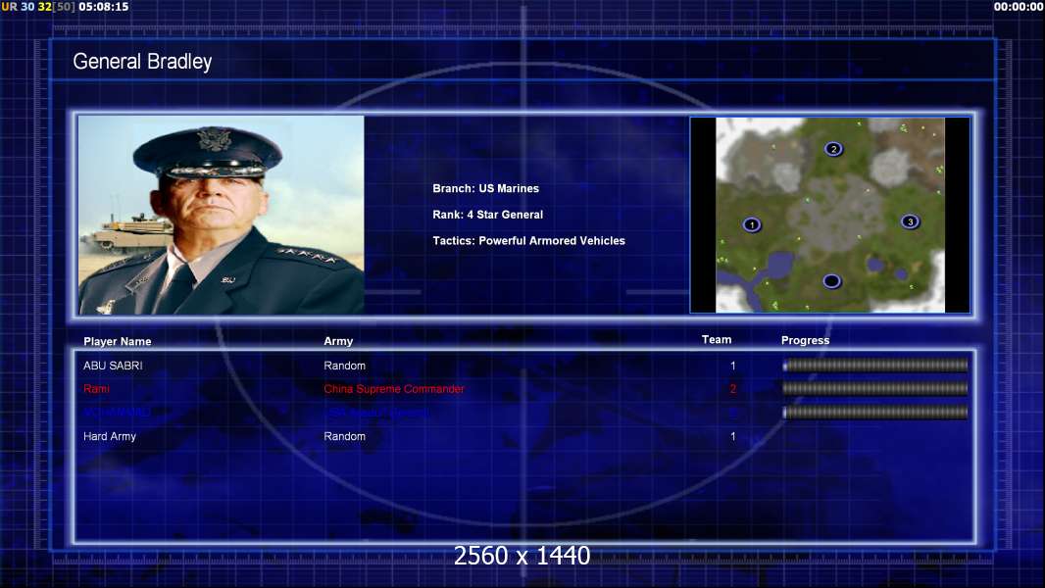Click ABU SABRI's team number 1
1045x588 pixels.
732,366
